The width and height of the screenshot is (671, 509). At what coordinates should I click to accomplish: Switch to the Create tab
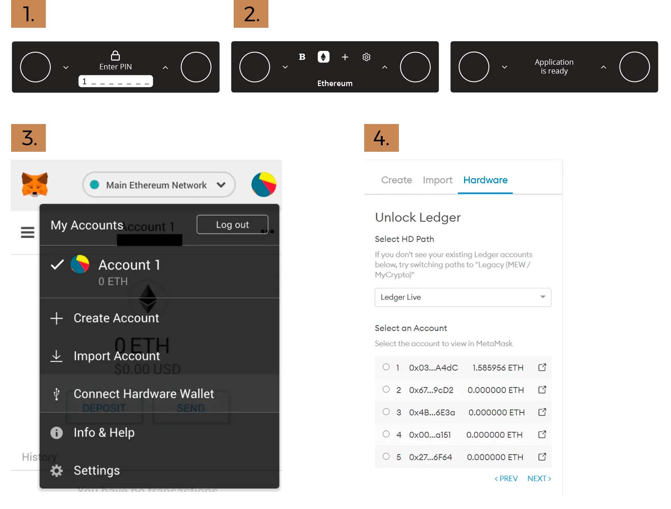(397, 180)
